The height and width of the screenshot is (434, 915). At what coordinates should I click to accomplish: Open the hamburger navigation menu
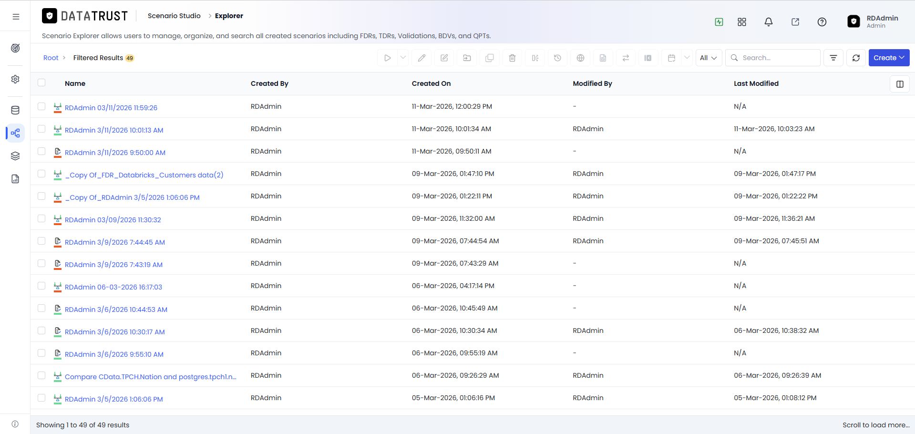tap(16, 17)
